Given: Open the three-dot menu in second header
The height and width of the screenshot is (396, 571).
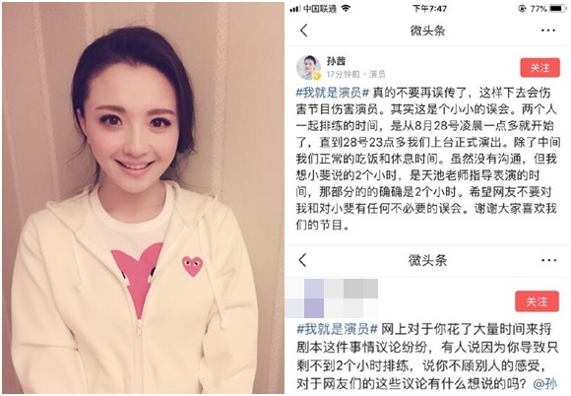Looking at the screenshot, I should coord(548,260).
